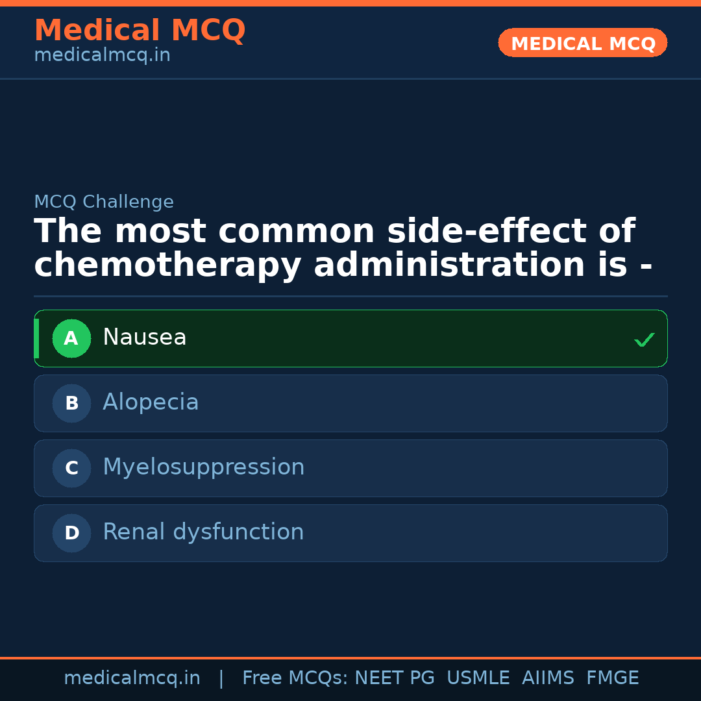
Task: Click the B option circle icon
Action: point(71,403)
